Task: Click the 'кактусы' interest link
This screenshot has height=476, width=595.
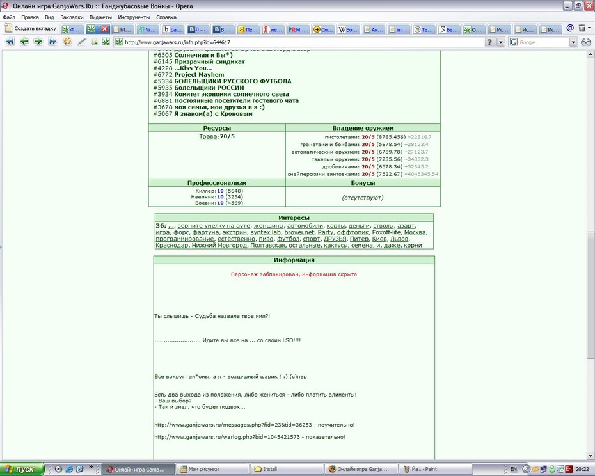Action: 335,245
